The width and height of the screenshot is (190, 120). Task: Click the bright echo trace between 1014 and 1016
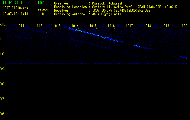tap(93, 34)
